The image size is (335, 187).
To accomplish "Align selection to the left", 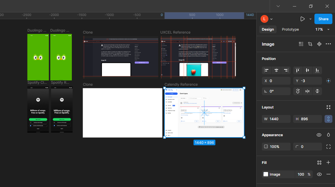I will (x=267, y=70).
